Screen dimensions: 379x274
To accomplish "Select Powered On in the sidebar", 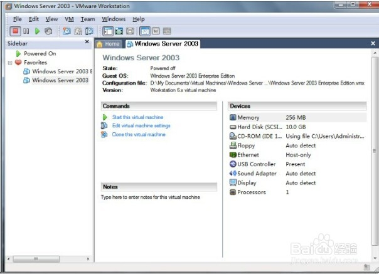I will (40, 54).
